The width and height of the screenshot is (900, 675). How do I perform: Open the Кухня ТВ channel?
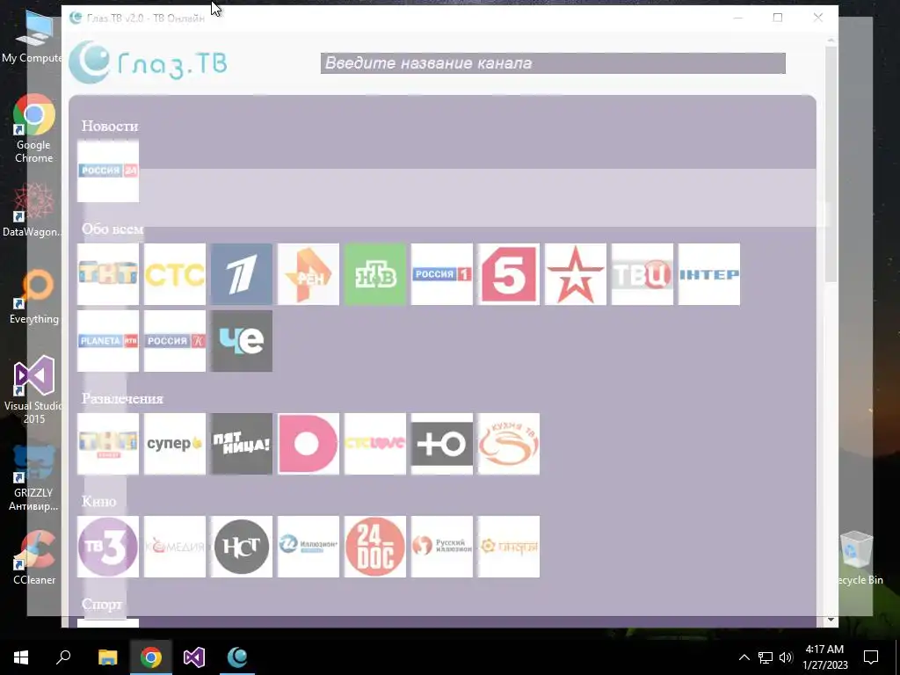click(509, 444)
